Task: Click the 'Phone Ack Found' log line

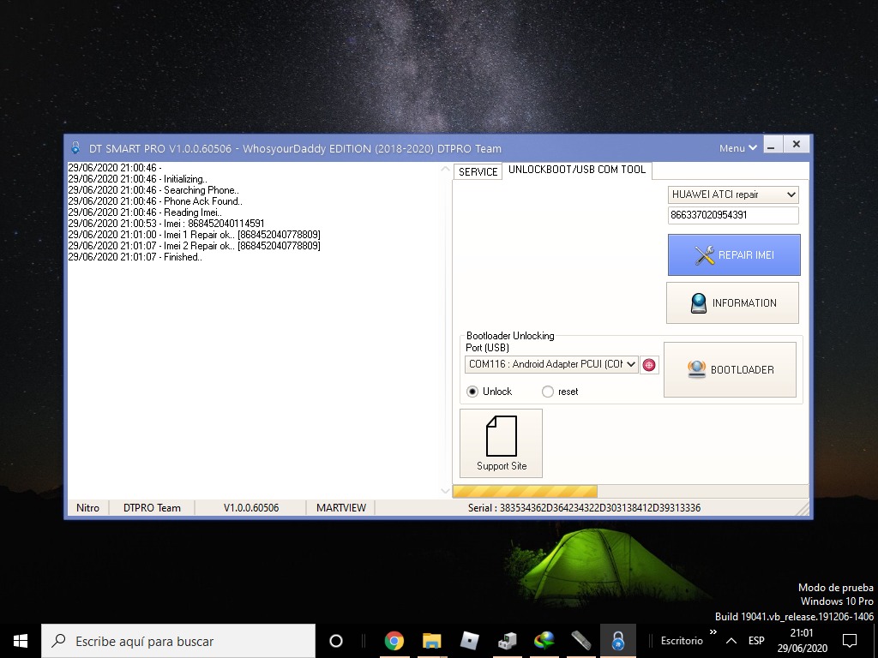Action: 155,201
